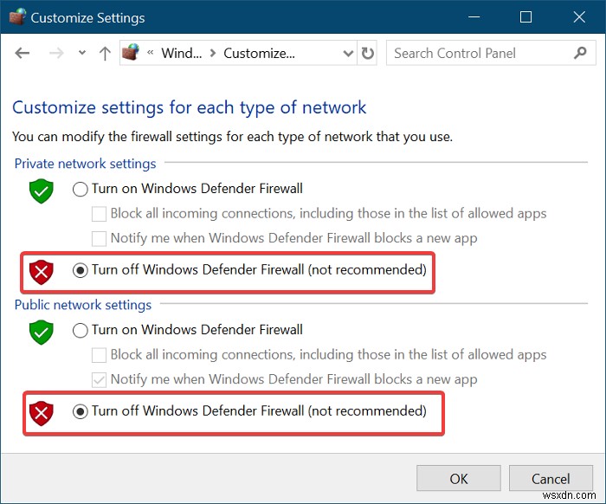Expand the breadcrumb overflow chevron
606x504 pixels.
(x=151, y=54)
